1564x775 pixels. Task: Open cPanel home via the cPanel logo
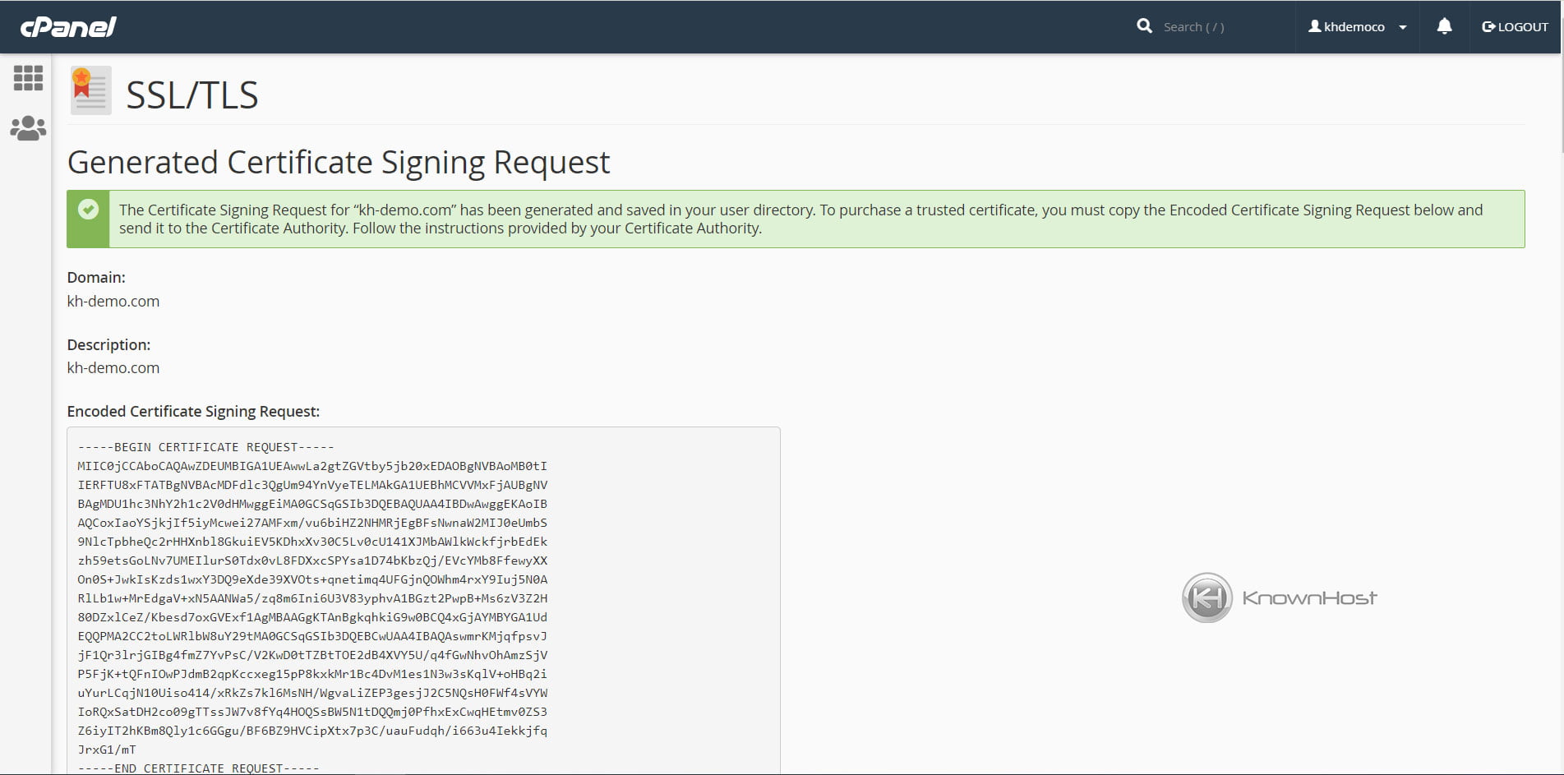pos(70,25)
